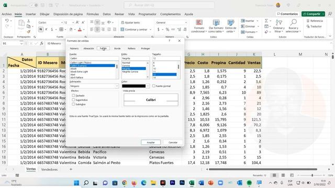Expand the Combinar y centrar dropdown arrow
The height and width of the screenshot is (188, 335).
150,30
